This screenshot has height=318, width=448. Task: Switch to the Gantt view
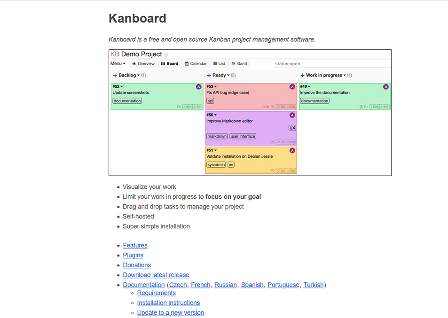[x=239, y=64]
